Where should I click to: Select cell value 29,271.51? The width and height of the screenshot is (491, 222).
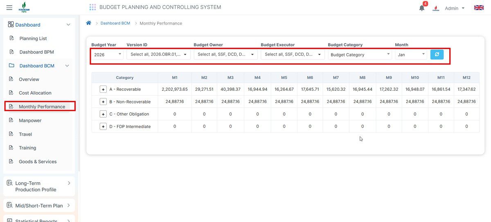204,89
